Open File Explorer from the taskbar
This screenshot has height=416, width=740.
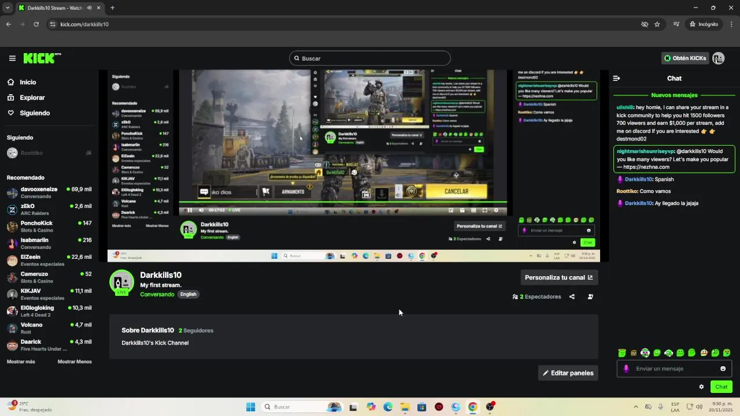click(x=405, y=407)
